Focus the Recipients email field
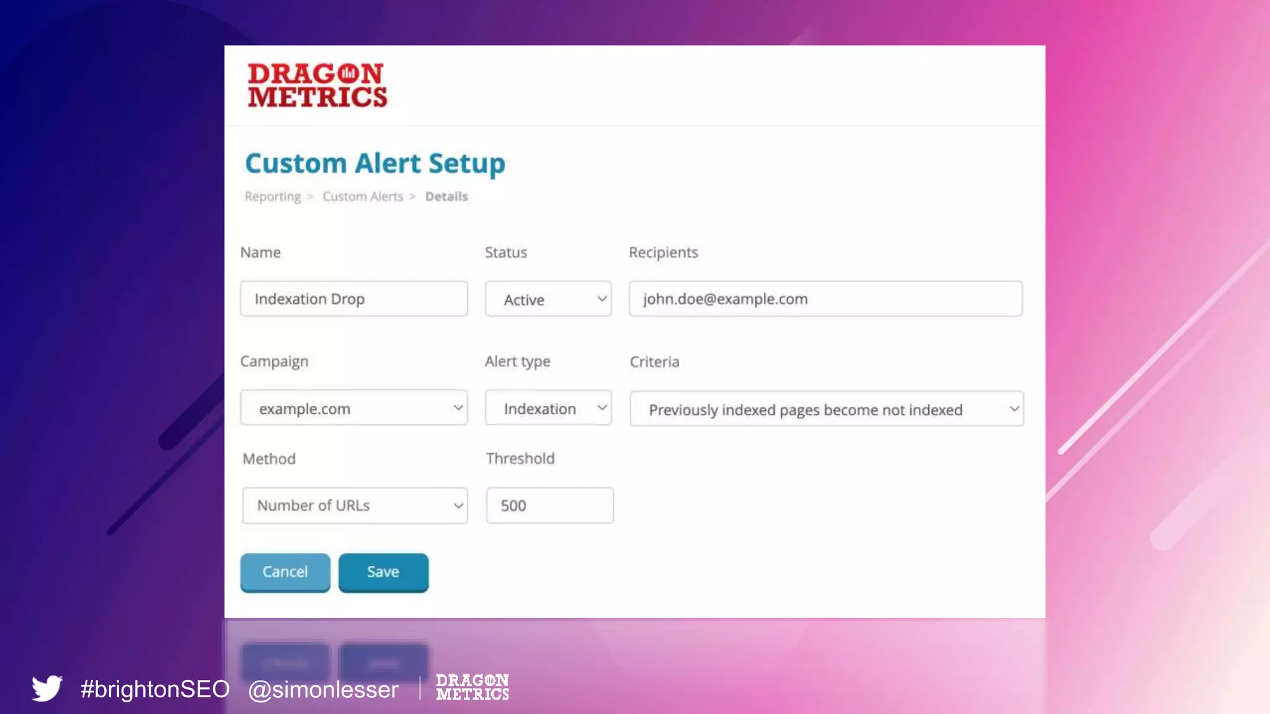1270x714 pixels. [x=825, y=299]
